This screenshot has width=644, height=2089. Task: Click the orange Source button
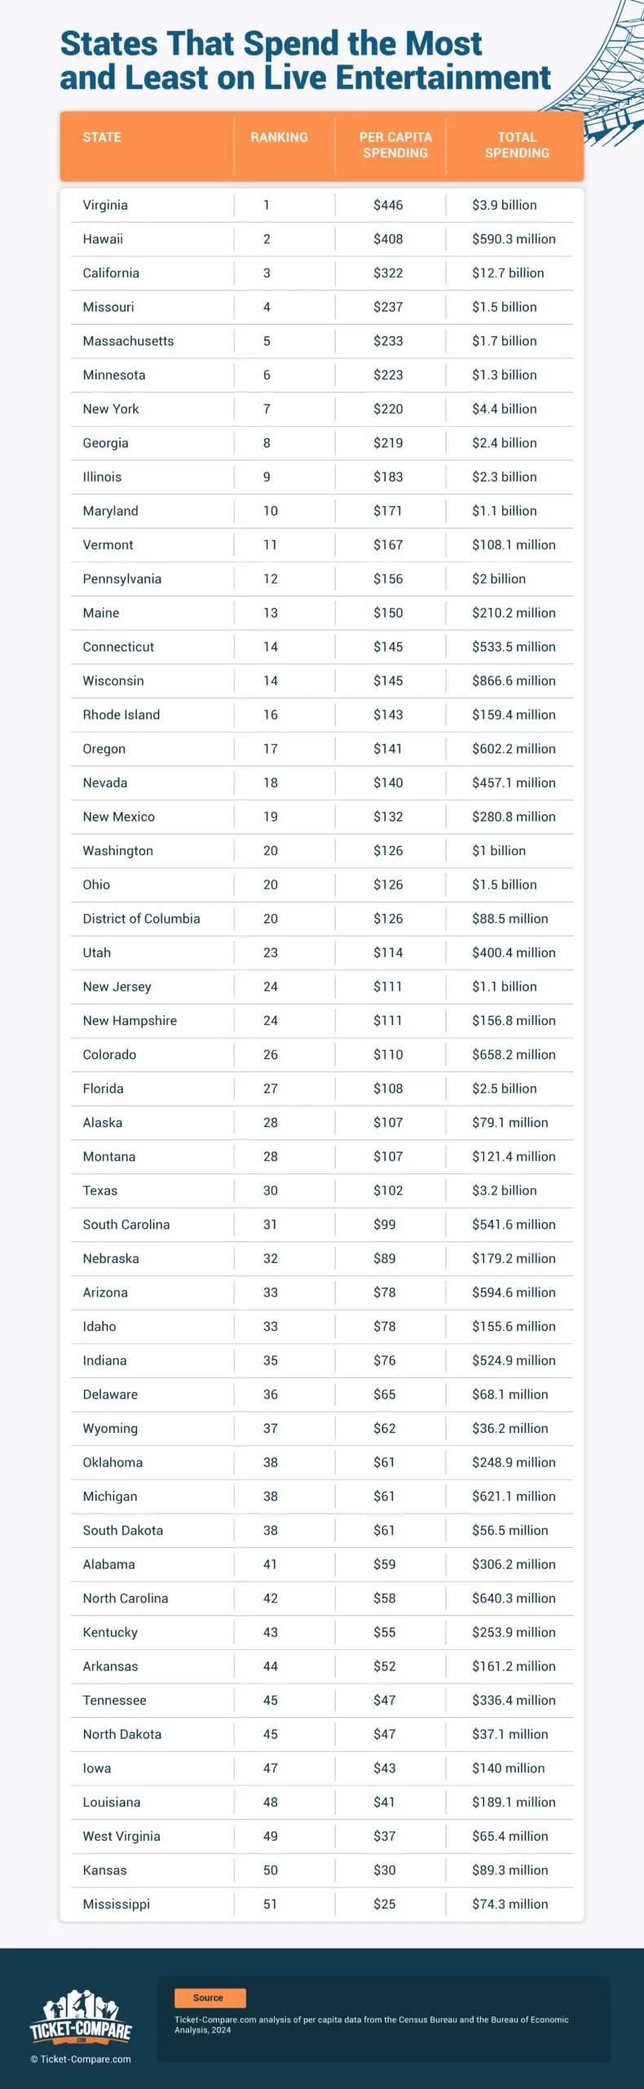210,1998
